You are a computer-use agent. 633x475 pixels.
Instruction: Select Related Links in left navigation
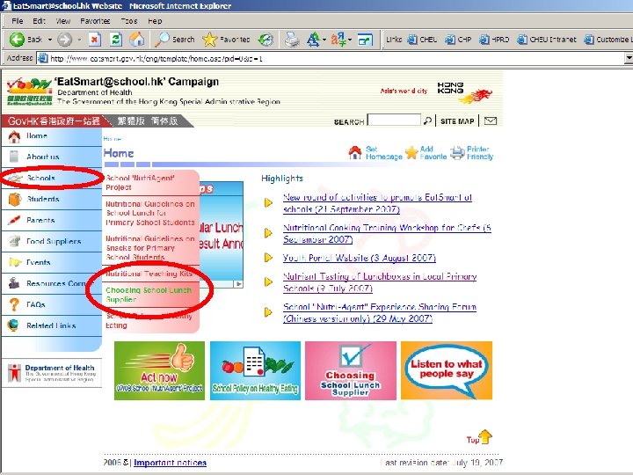(51, 325)
